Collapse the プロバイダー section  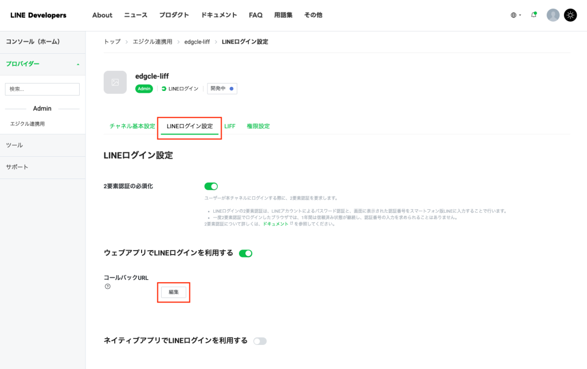coord(42,64)
